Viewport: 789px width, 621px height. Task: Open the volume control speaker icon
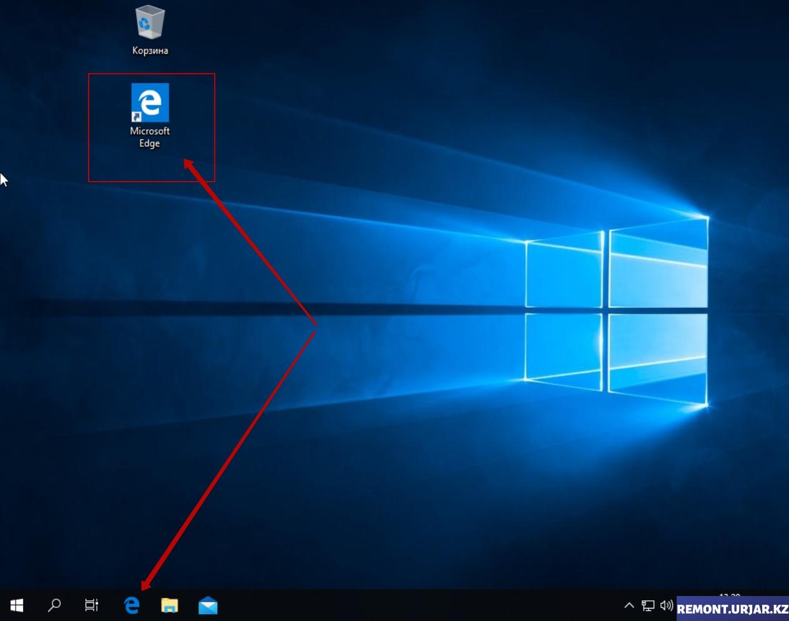666,605
